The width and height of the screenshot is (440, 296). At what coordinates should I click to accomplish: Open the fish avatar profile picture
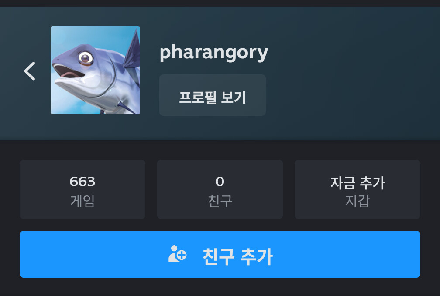(x=95, y=70)
